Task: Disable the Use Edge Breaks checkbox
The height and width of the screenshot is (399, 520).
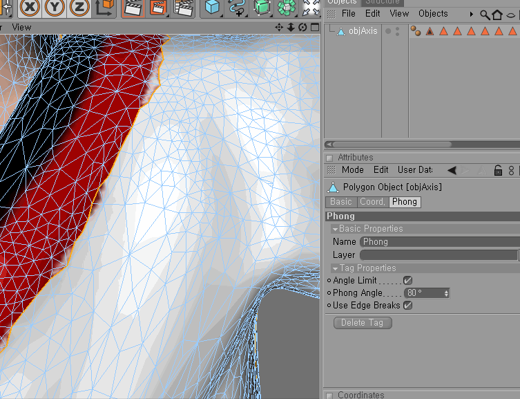Action: coord(407,306)
